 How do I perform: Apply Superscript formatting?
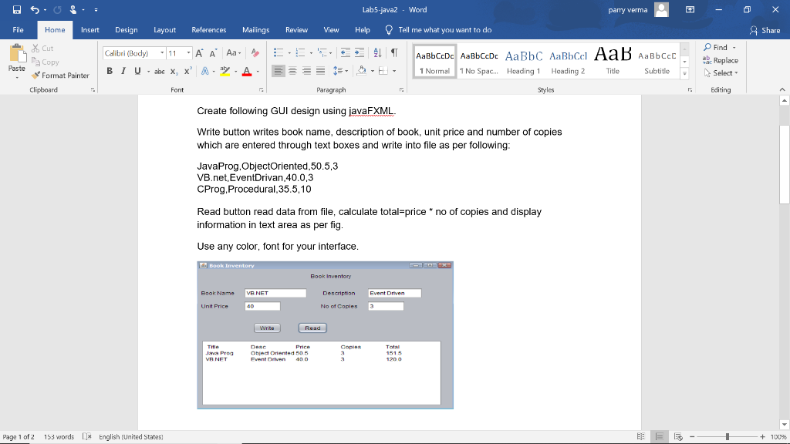[x=187, y=71]
